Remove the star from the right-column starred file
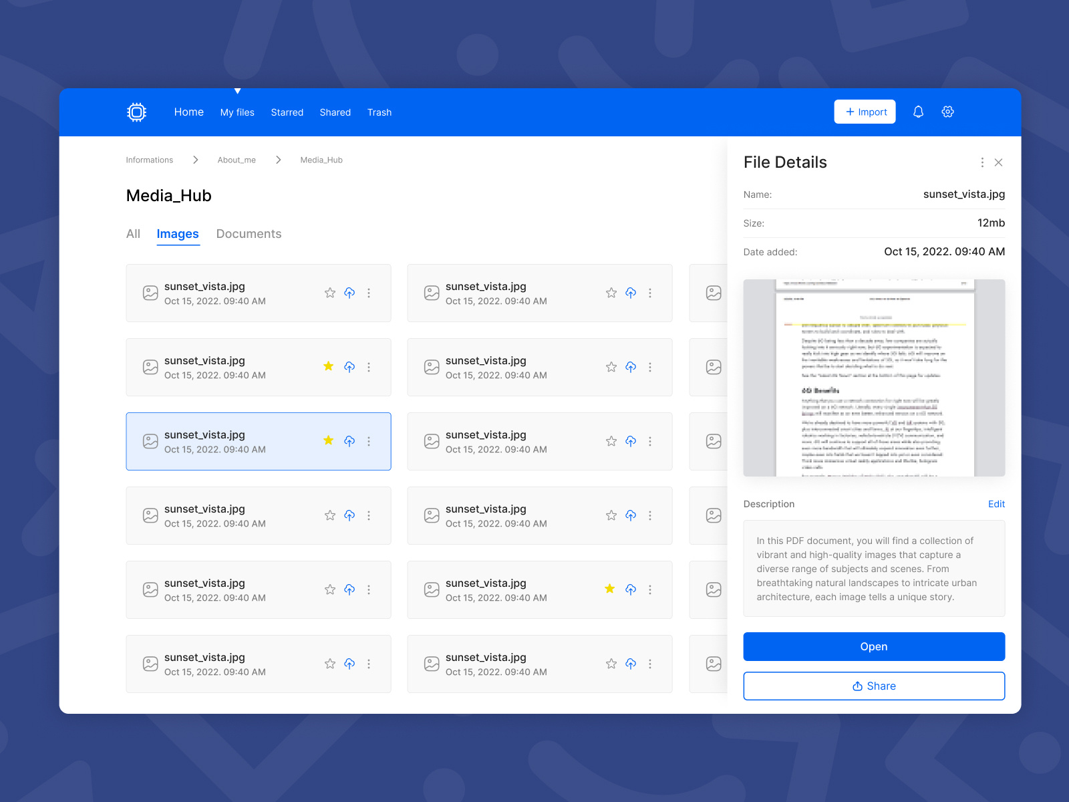The image size is (1069, 802). (609, 589)
